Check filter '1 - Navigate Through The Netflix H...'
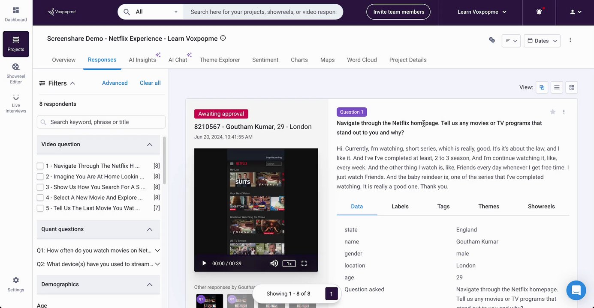 click(x=40, y=166)
